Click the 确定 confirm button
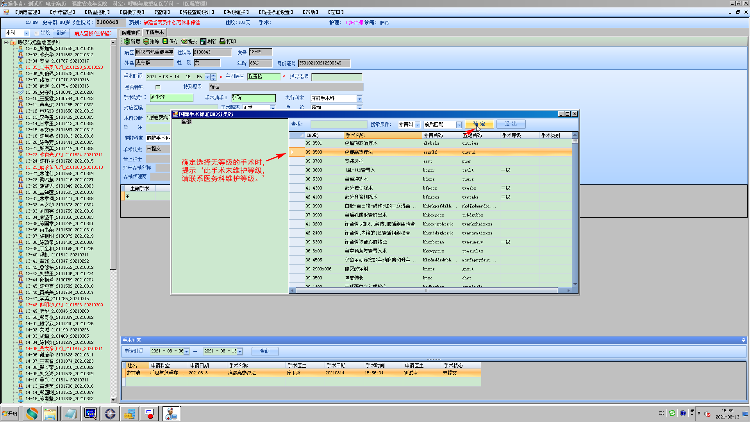This screenshot has width=750, height=422. (479, 124)
